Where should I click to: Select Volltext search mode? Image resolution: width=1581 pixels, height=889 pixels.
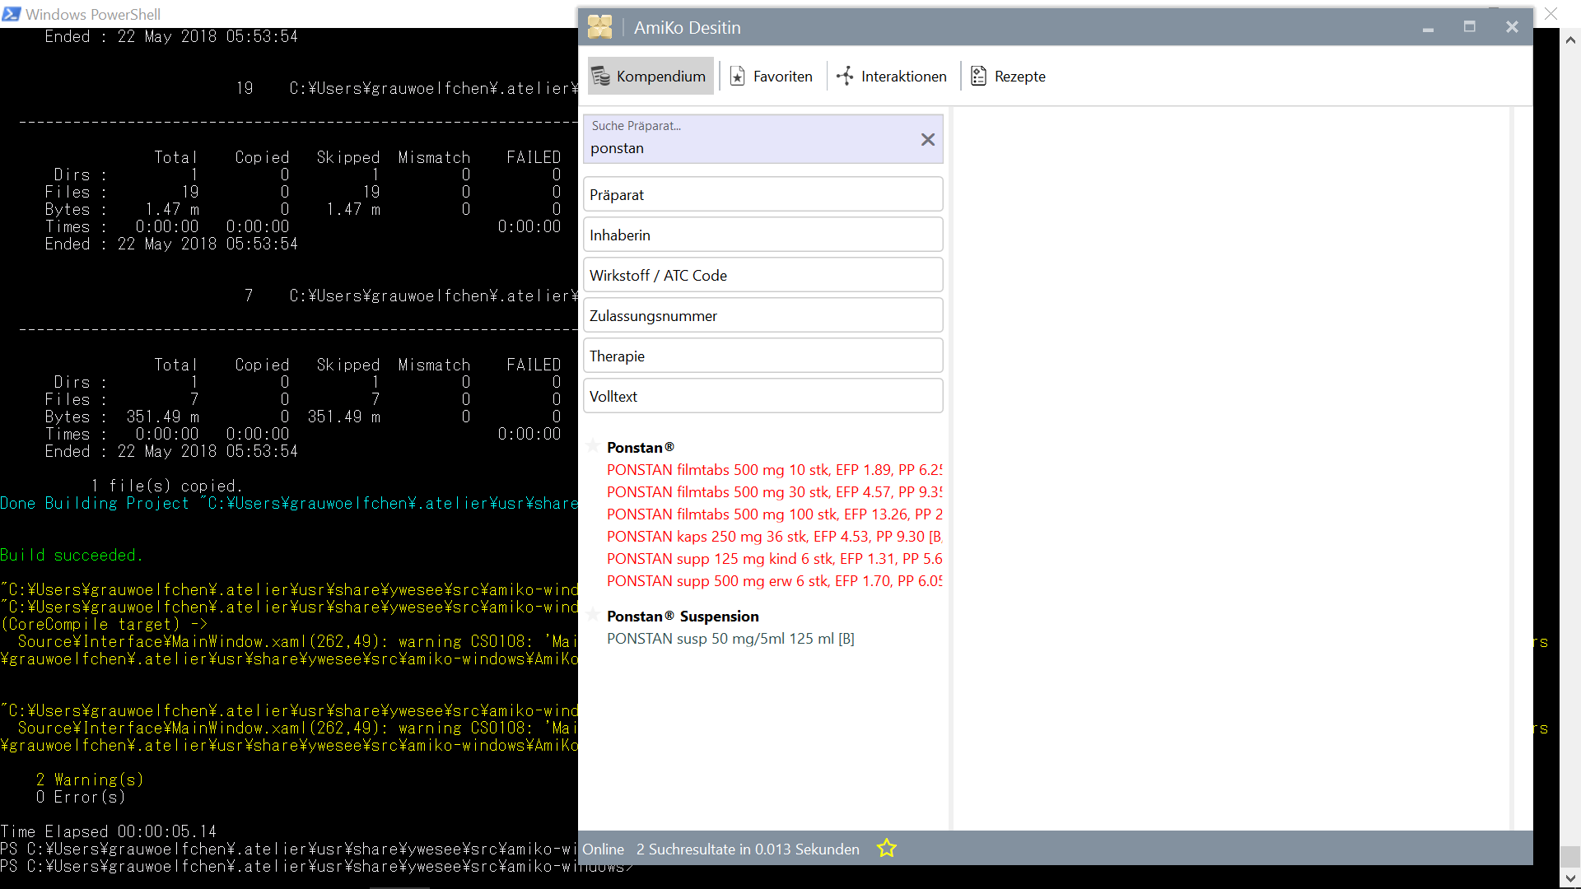click(x=763, y=396)
